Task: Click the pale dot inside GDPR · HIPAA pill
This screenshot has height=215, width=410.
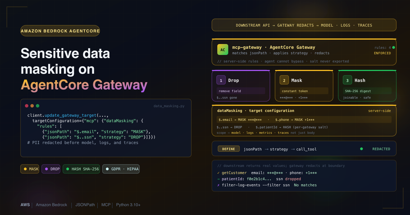Action: (x=107, y=169)
